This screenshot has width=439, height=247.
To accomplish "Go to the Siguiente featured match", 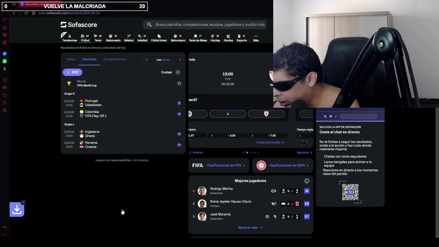I will [x=304, y=152].
